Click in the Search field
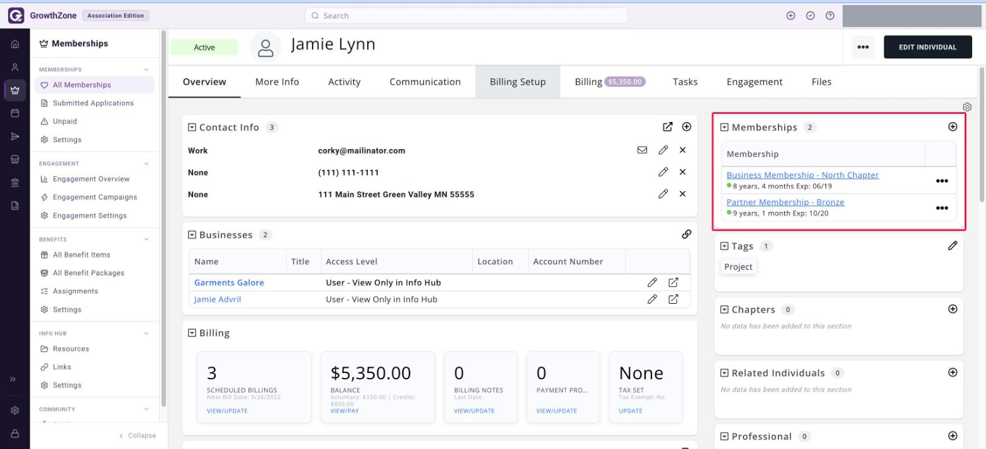986x449 pixels. (466, 16)
